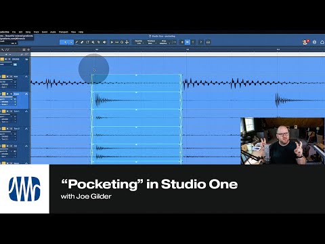This screenshot has width=325, height=244.
Task: Click the Snap Adaptive button
Action: (x=164, y=42)
